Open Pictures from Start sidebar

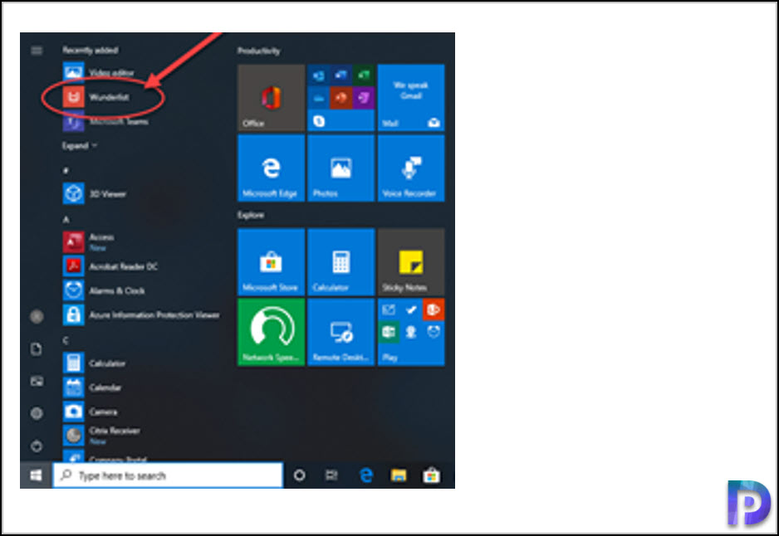pyautogui.click(x=37, y=381)
